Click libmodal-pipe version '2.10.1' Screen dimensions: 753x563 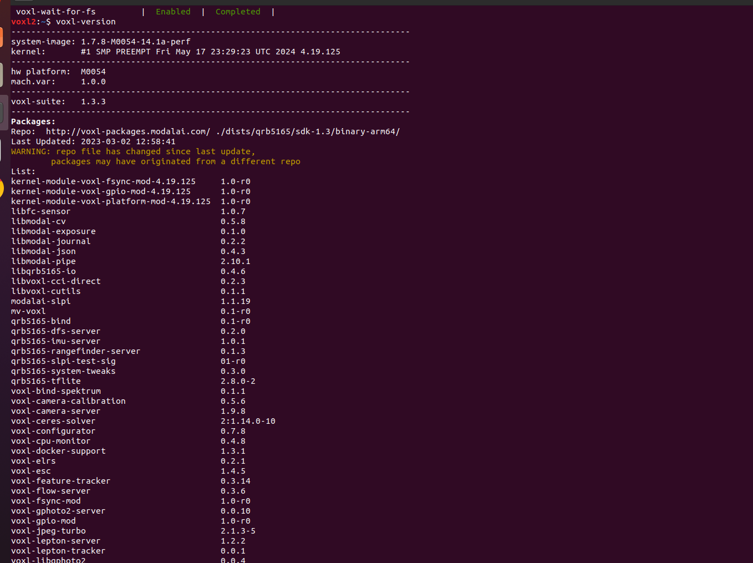(236, 261)
